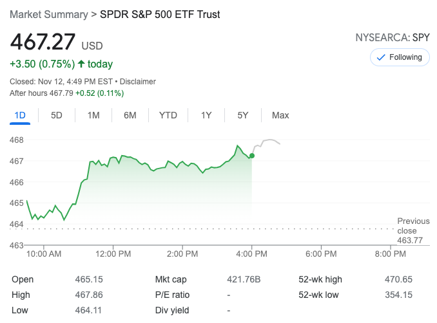437x323 pixels.
Task: Switch chart to YTD
Action: (168, 115)
